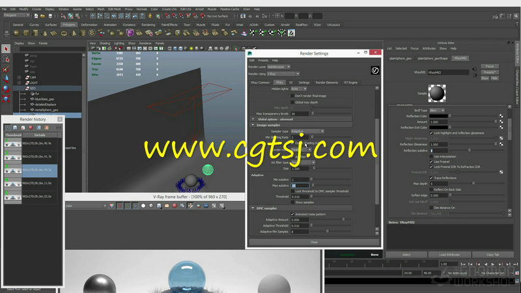This screenshot has width=521, height=293.
Task: Click power icon in Render history panel
Action: pyautogui.click(x=7, y=128)
